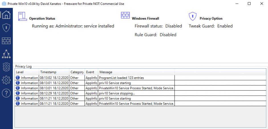Image resolution: width=268 pixels, height=129 pixels.
Task: Open the privacy shield sidebar page
Action: [6, 28]
